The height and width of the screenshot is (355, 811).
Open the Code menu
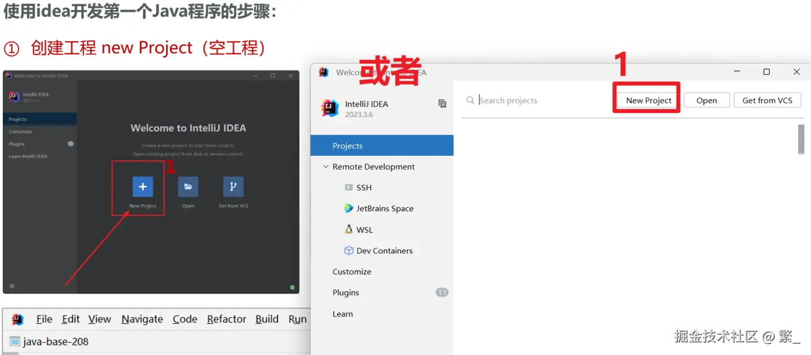[185, 319]
